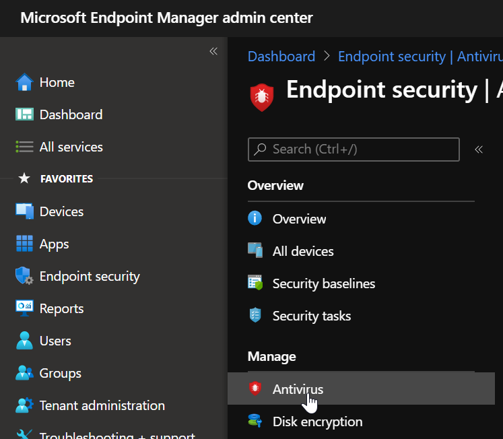The width and height of the screenshot is (503, 439).
Task: Go to Security tasks
Action: coord(311,316)
